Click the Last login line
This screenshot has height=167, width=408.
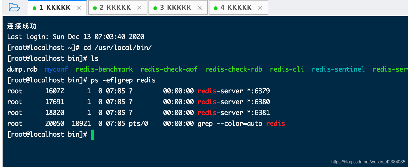(76, 37)
